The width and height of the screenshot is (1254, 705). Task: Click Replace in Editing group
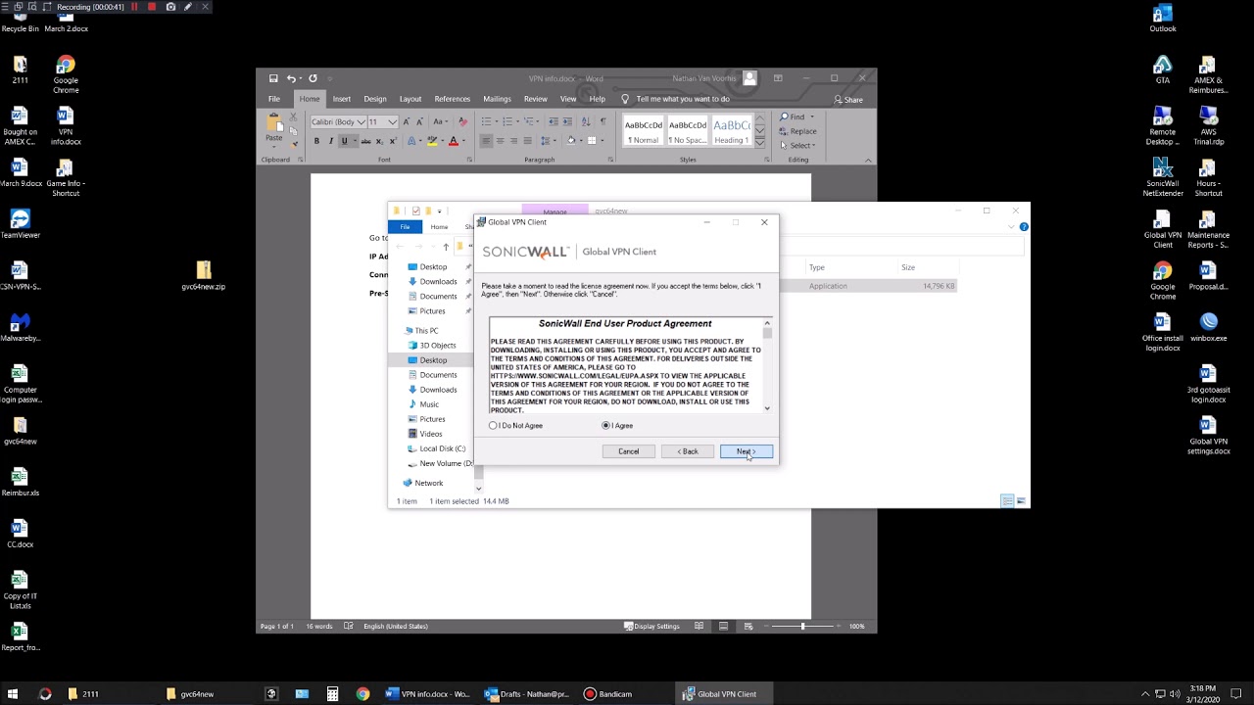point(797,131)
